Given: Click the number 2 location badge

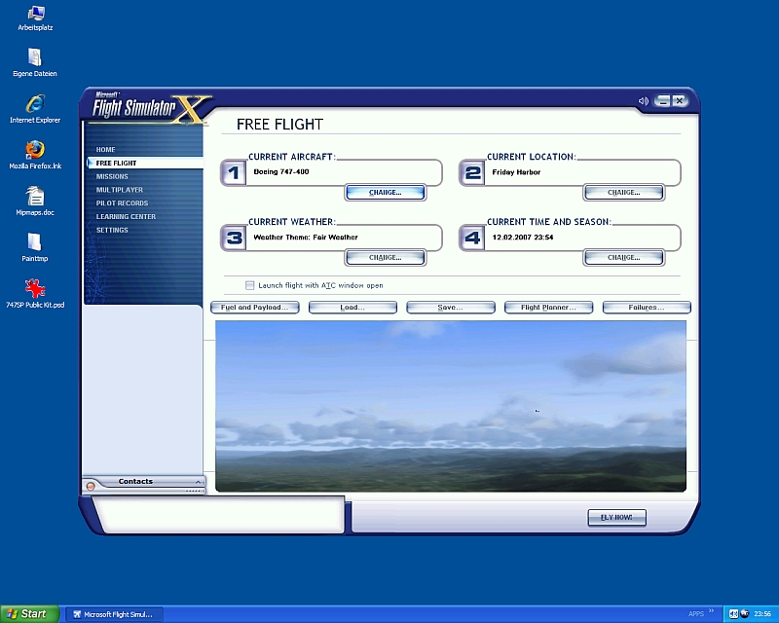Looking at the screenshot, I should [472, 173].
